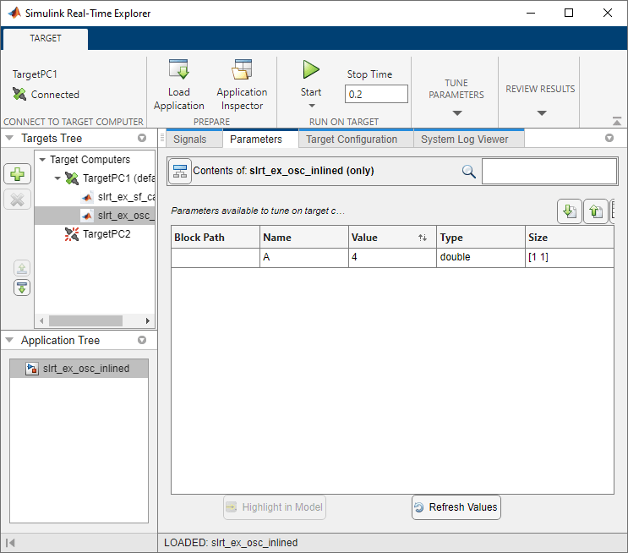
Task: Click the magnifier search icon
Action: tap(468, 172)
